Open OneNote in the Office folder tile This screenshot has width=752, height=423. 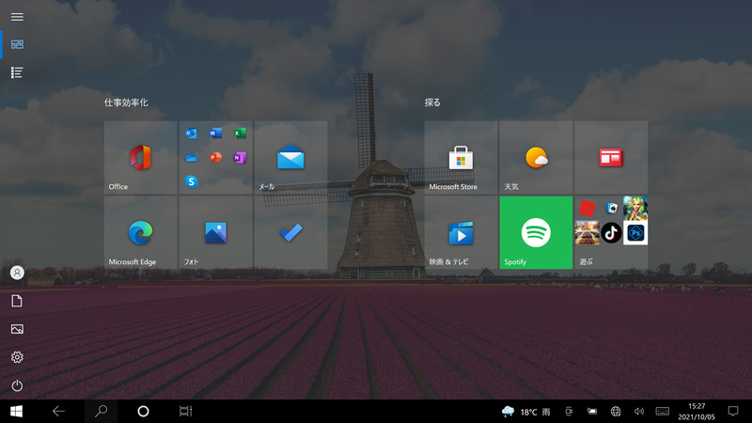pyautogui.click(x=240, y=157)
